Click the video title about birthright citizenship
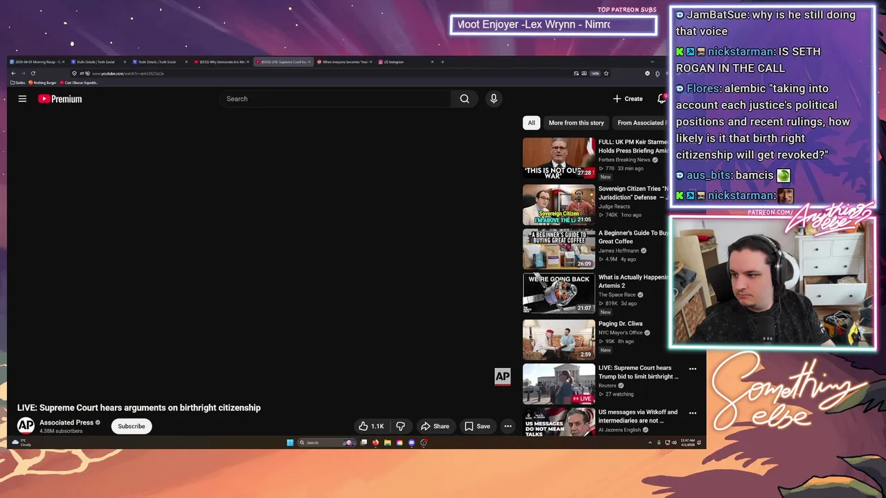The width and height of the screenshot is (886, 498). [139, 408]
